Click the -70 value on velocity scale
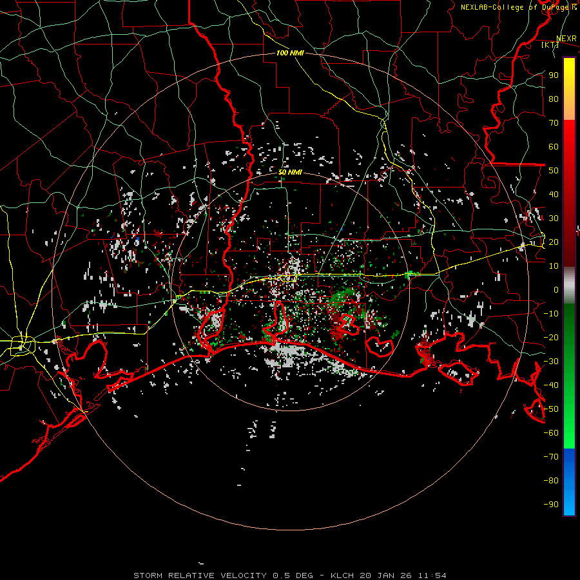The width and height of the screenshot is (580, 580). [x=551, y=457]
